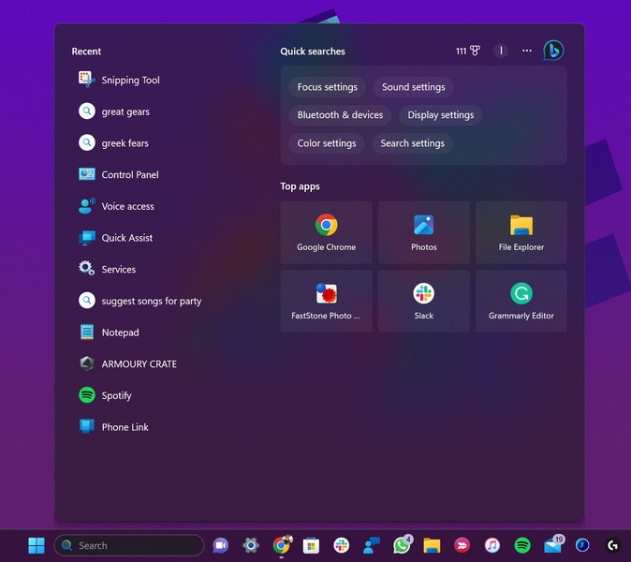Launch Photos from Top apps
The height and width of the screenshot is (562, 631).
click(x=423, y=232)
